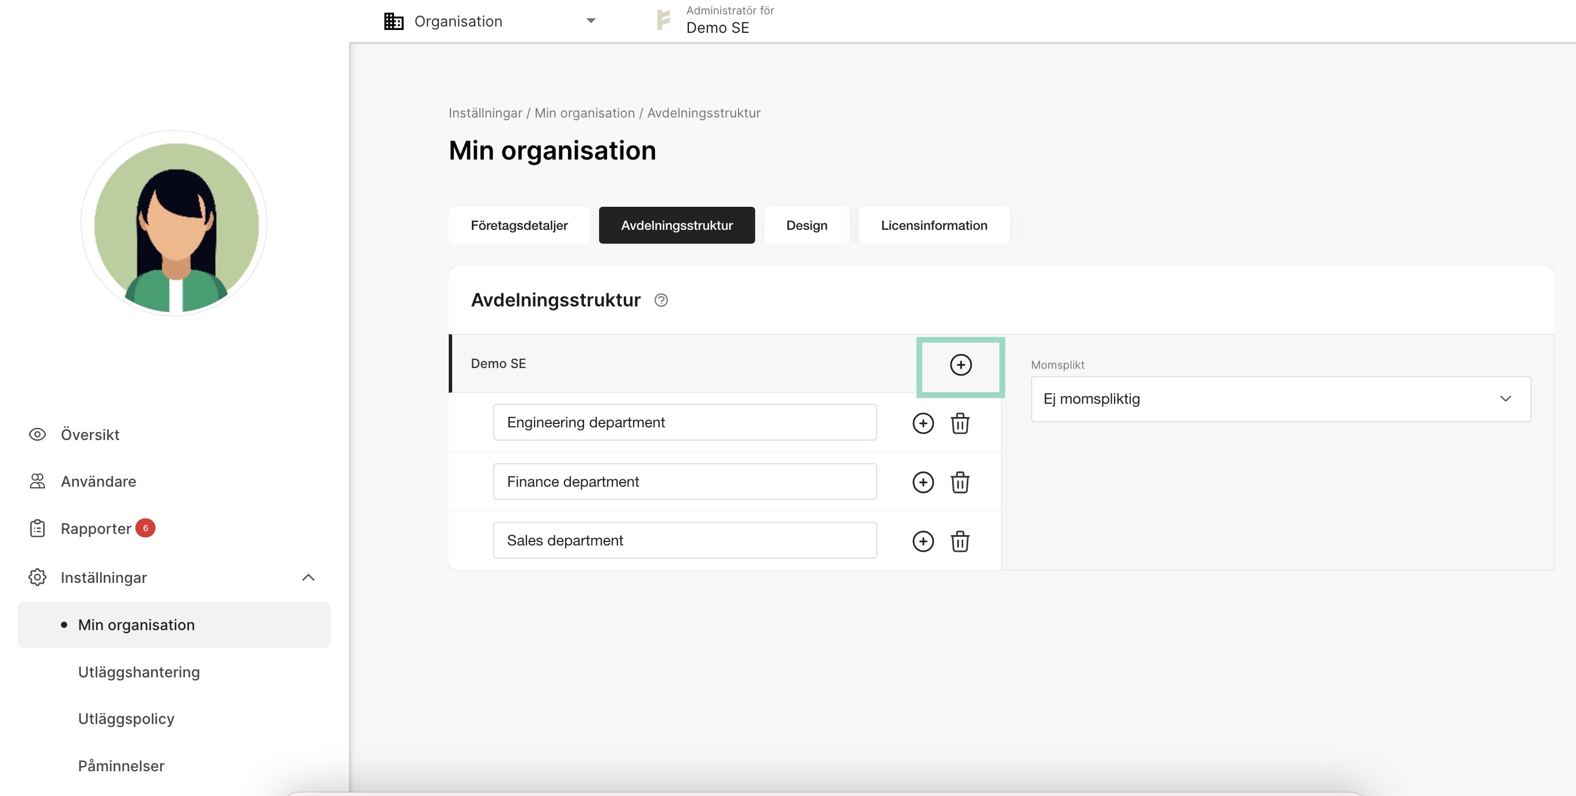The image size is (1576, 796).
Task: Add sub-department under Finance department
Action: [923, 482]
